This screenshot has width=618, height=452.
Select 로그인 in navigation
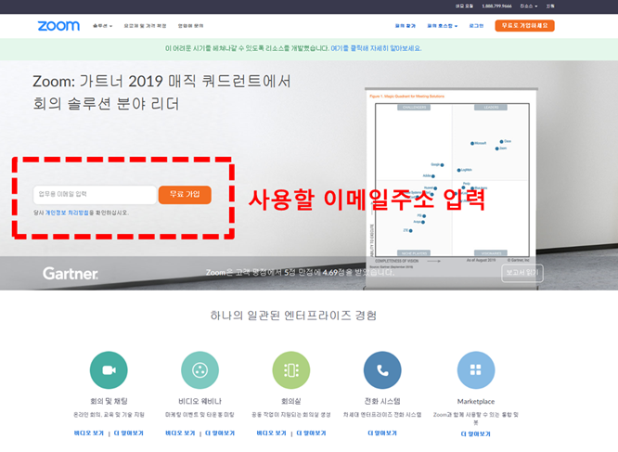pos(476,26)
